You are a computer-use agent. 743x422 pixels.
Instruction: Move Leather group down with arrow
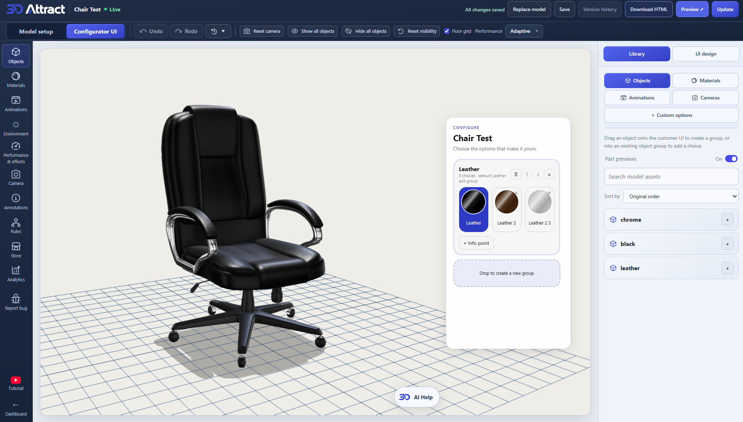(x=538, y=174)
